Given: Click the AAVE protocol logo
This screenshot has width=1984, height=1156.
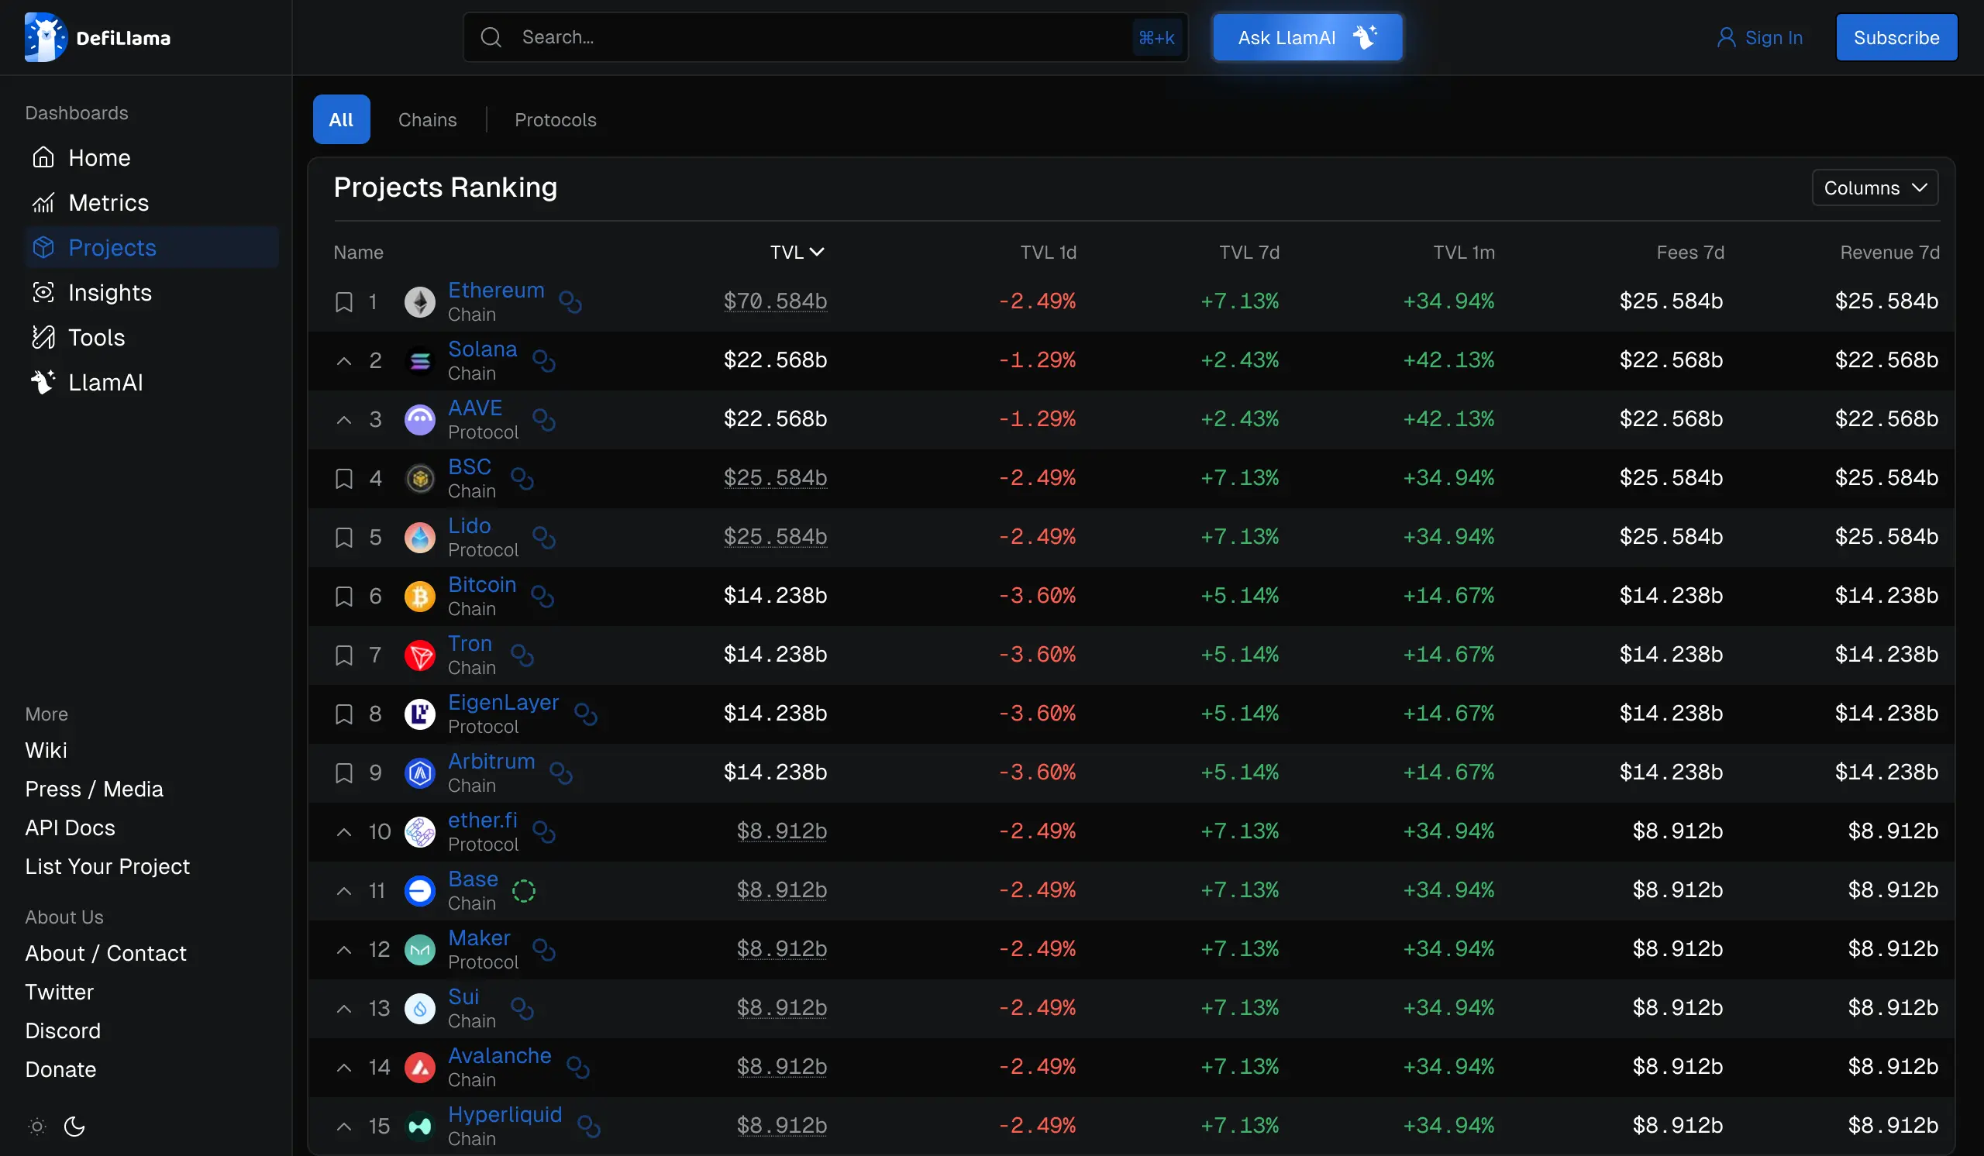Looking at the screenshot, I should coord(419,419).
